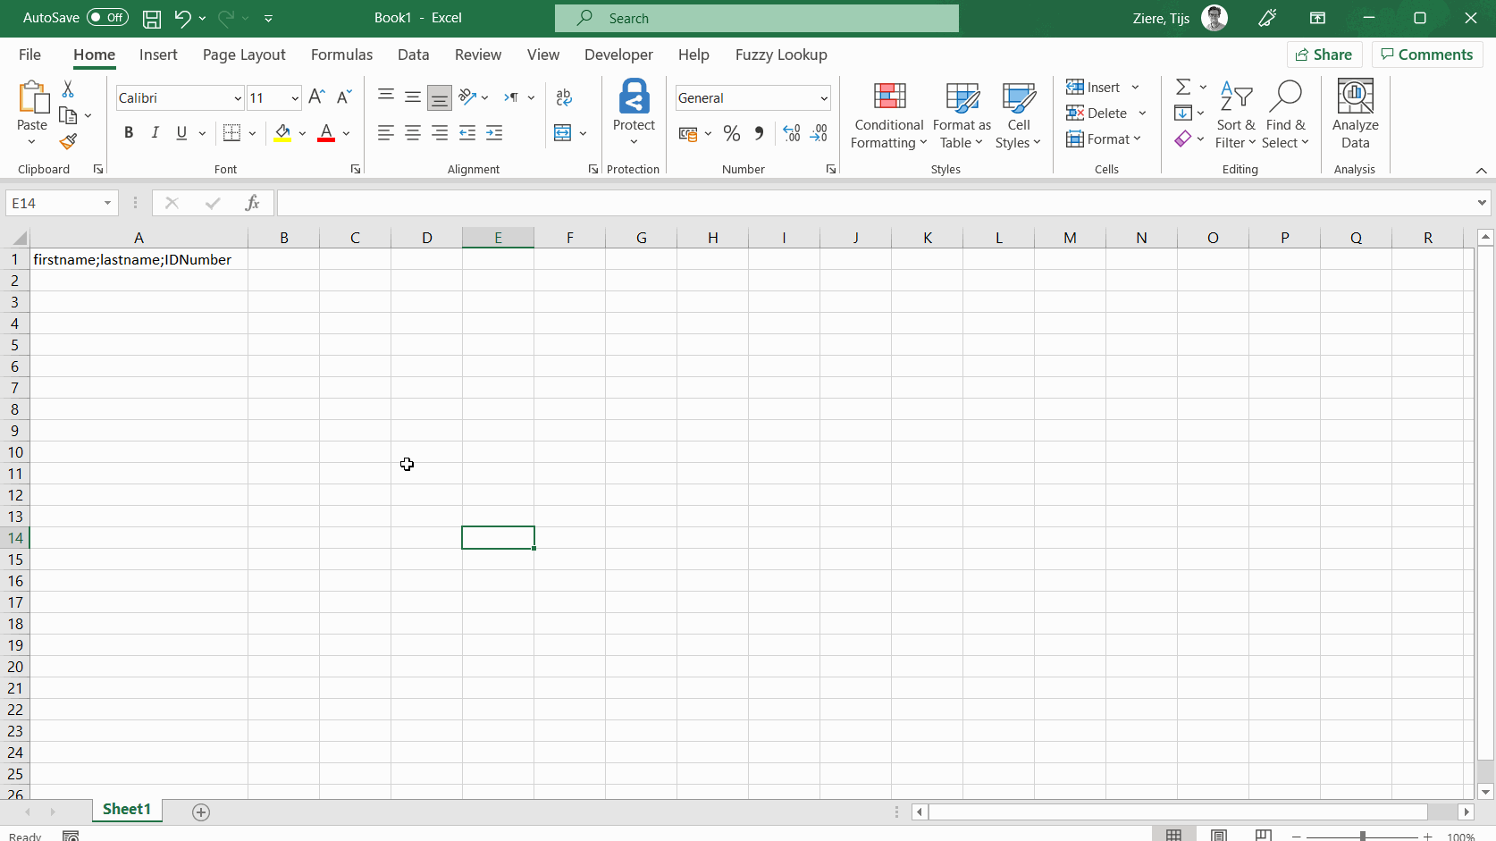The width and height of the screenshot is (1496, 841).
Task: Toggle Underline formatting
Action: [x=181, y=133]
